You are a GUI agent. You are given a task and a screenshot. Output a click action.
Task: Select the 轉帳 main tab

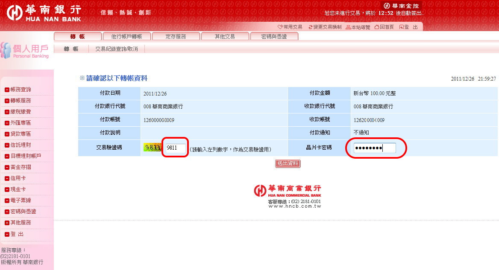78,36
